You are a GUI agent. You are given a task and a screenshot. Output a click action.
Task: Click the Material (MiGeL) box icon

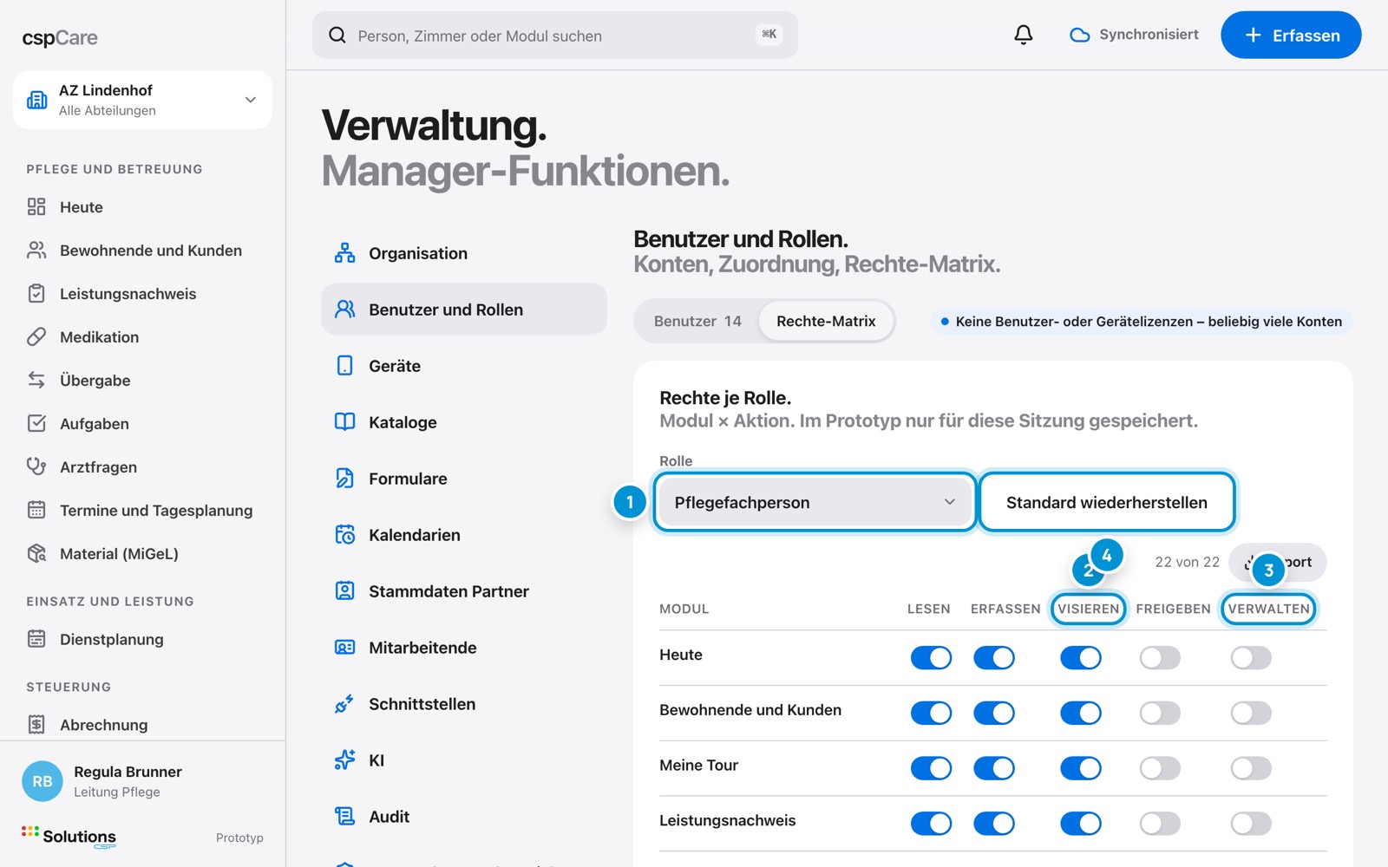tap(36, 553)
